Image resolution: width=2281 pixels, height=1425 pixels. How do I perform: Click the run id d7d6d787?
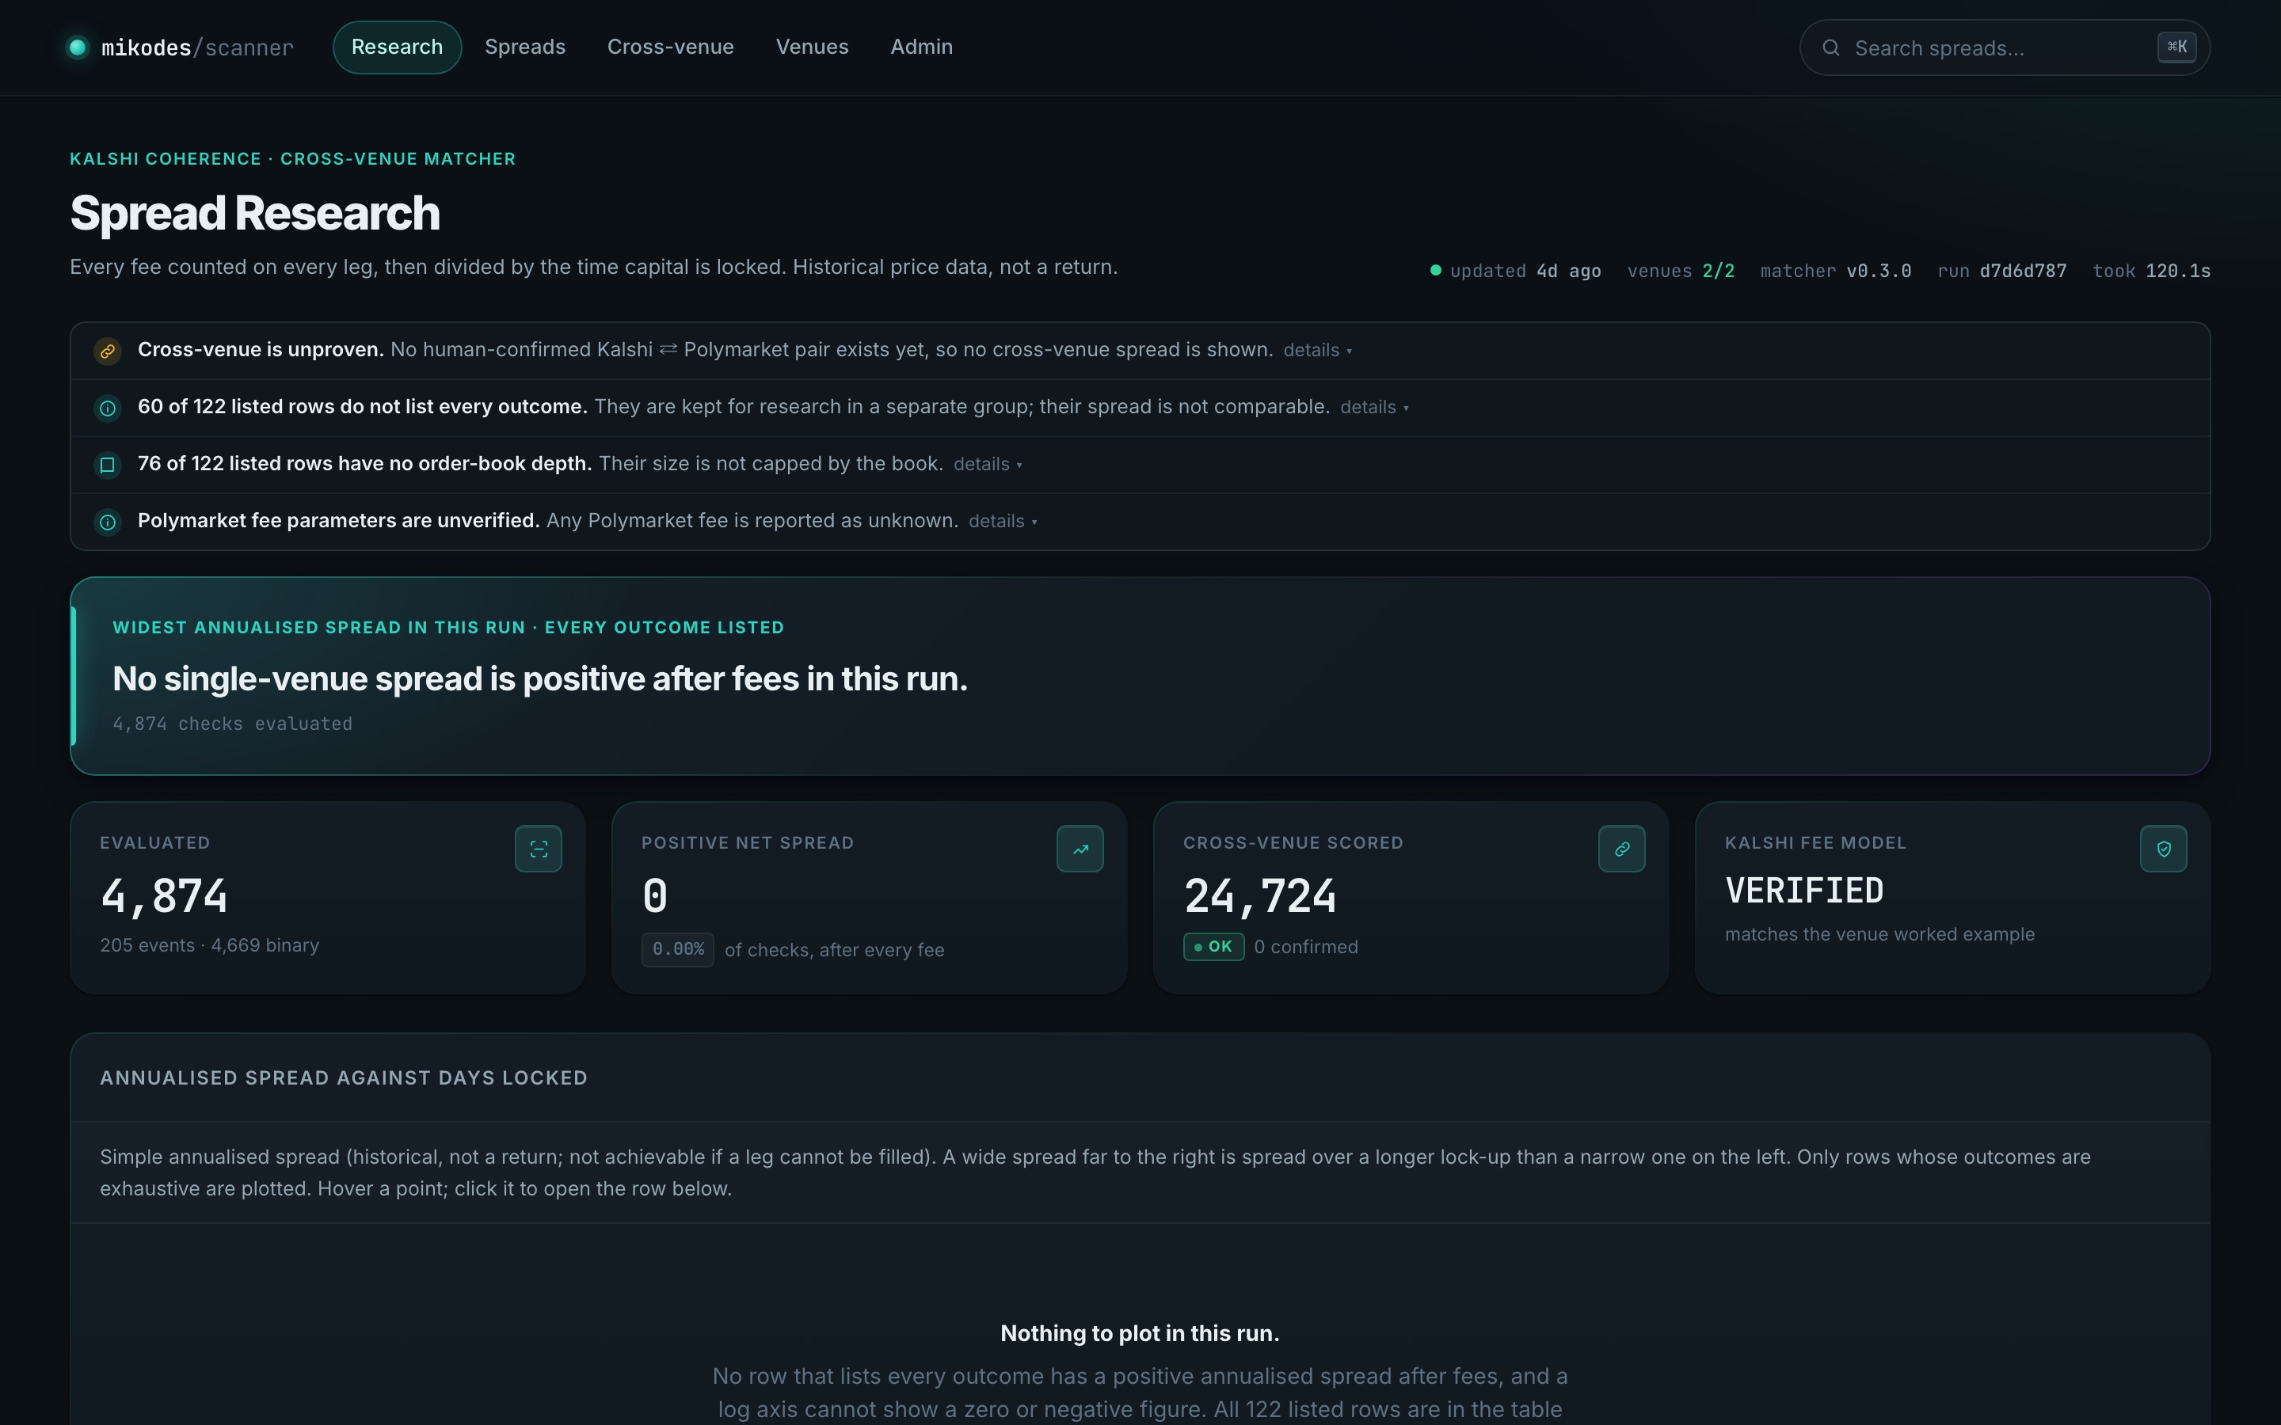(2022, 272)
